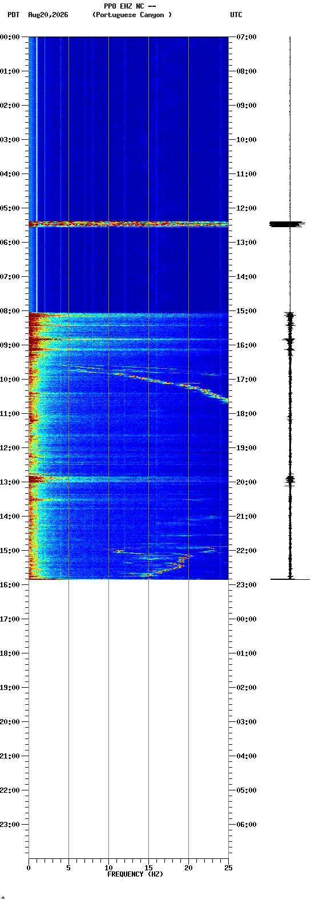
Task: Click the UTC time label '17:00'
Action: (247, 380)
